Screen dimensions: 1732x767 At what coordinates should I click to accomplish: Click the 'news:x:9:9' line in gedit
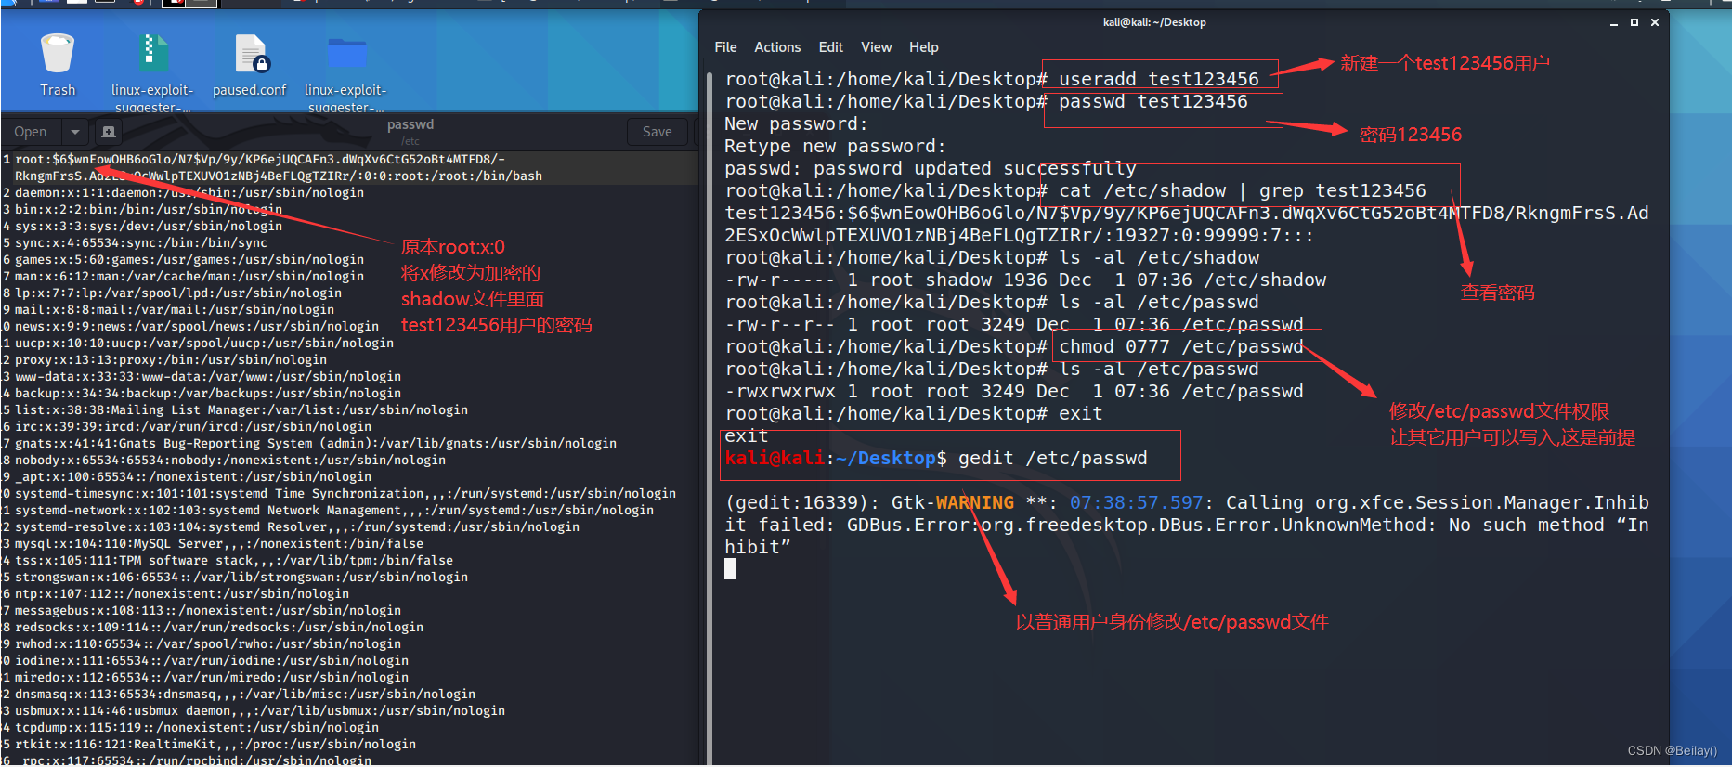point(196,327)
